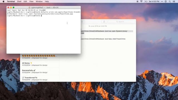Select the orange squares note in list
This screenshot has width=178, height=100.
pyautogui.click(x=39, y=57)
